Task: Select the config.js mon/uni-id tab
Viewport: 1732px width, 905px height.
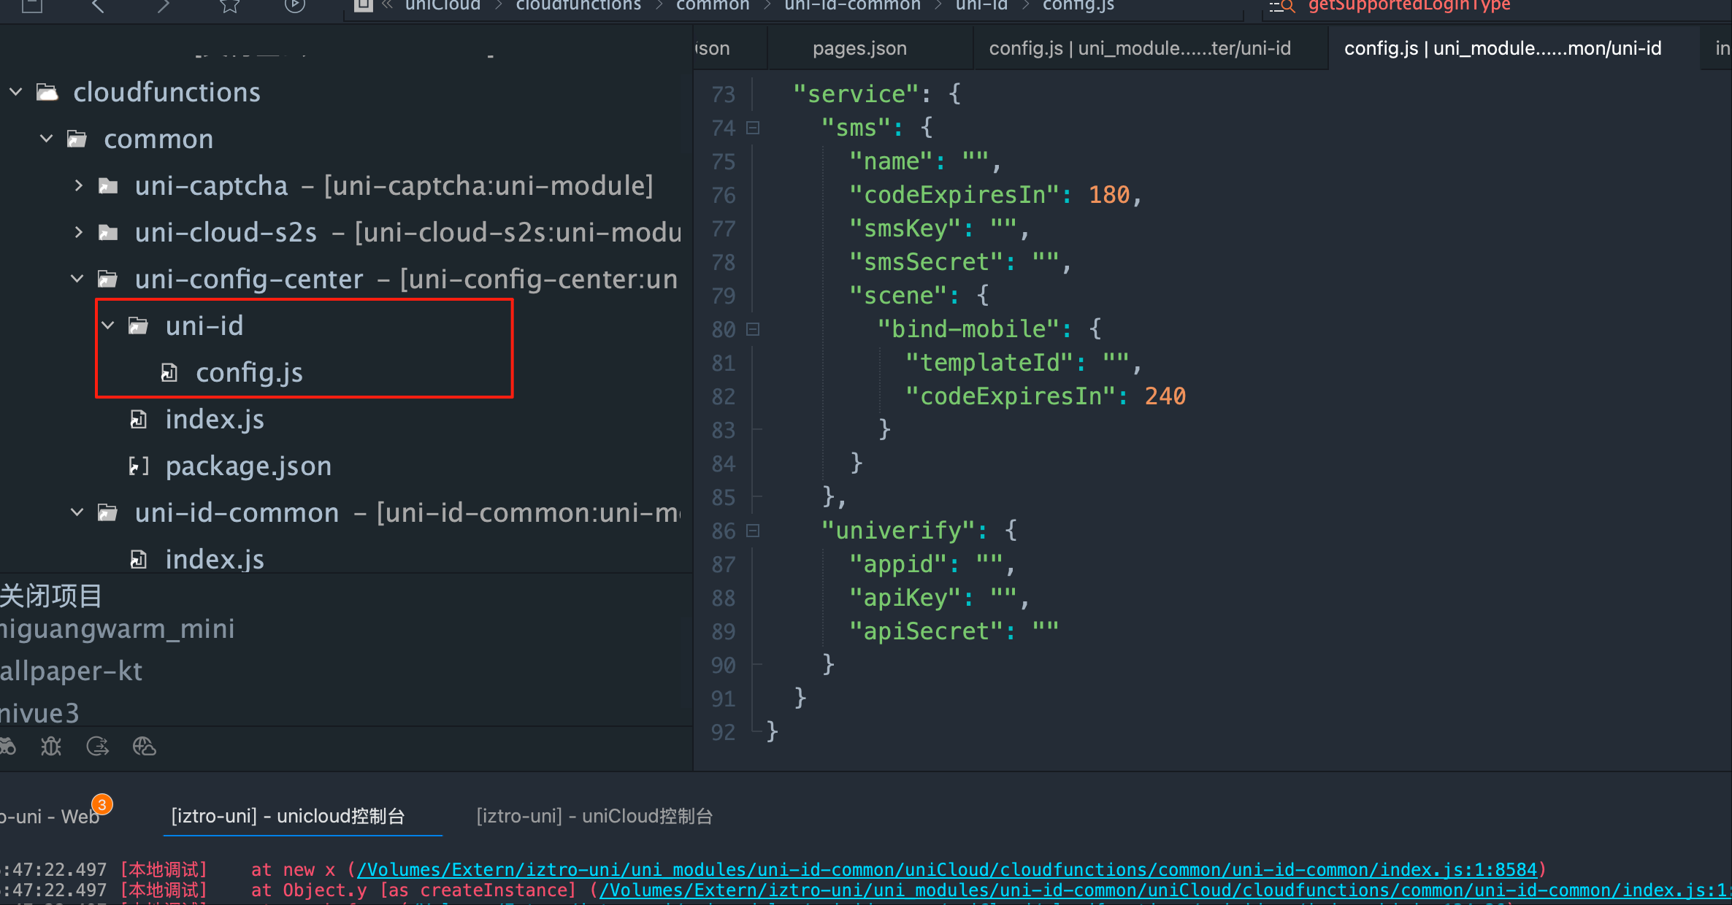Action: [x=1503, y=48]
